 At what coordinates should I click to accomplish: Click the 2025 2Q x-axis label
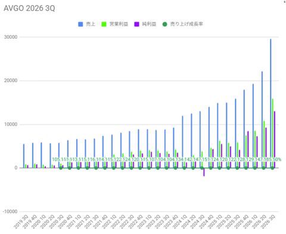[x=224, y=221]
